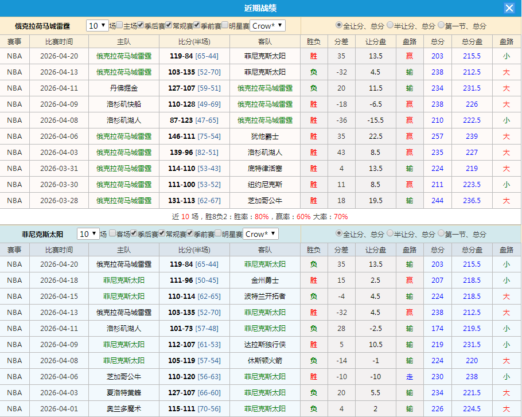Image resolution: width=522 pixels, height=417 pixels.
Task: Open the Crow* dropdown in the Suns section
Action: click(x=261, y=233)
